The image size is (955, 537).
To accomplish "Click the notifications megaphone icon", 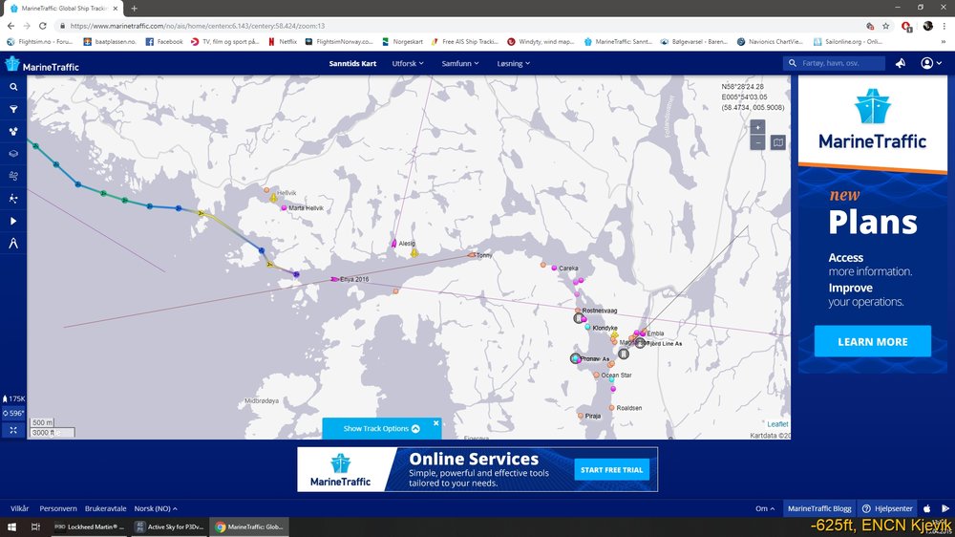I will [901, 63].
